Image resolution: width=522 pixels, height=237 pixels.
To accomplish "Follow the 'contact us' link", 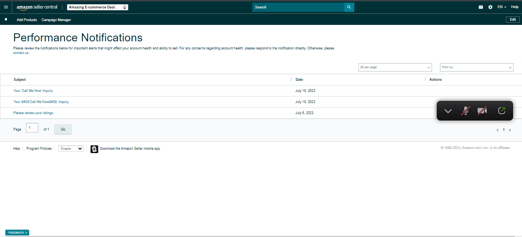I will (21, 53).
